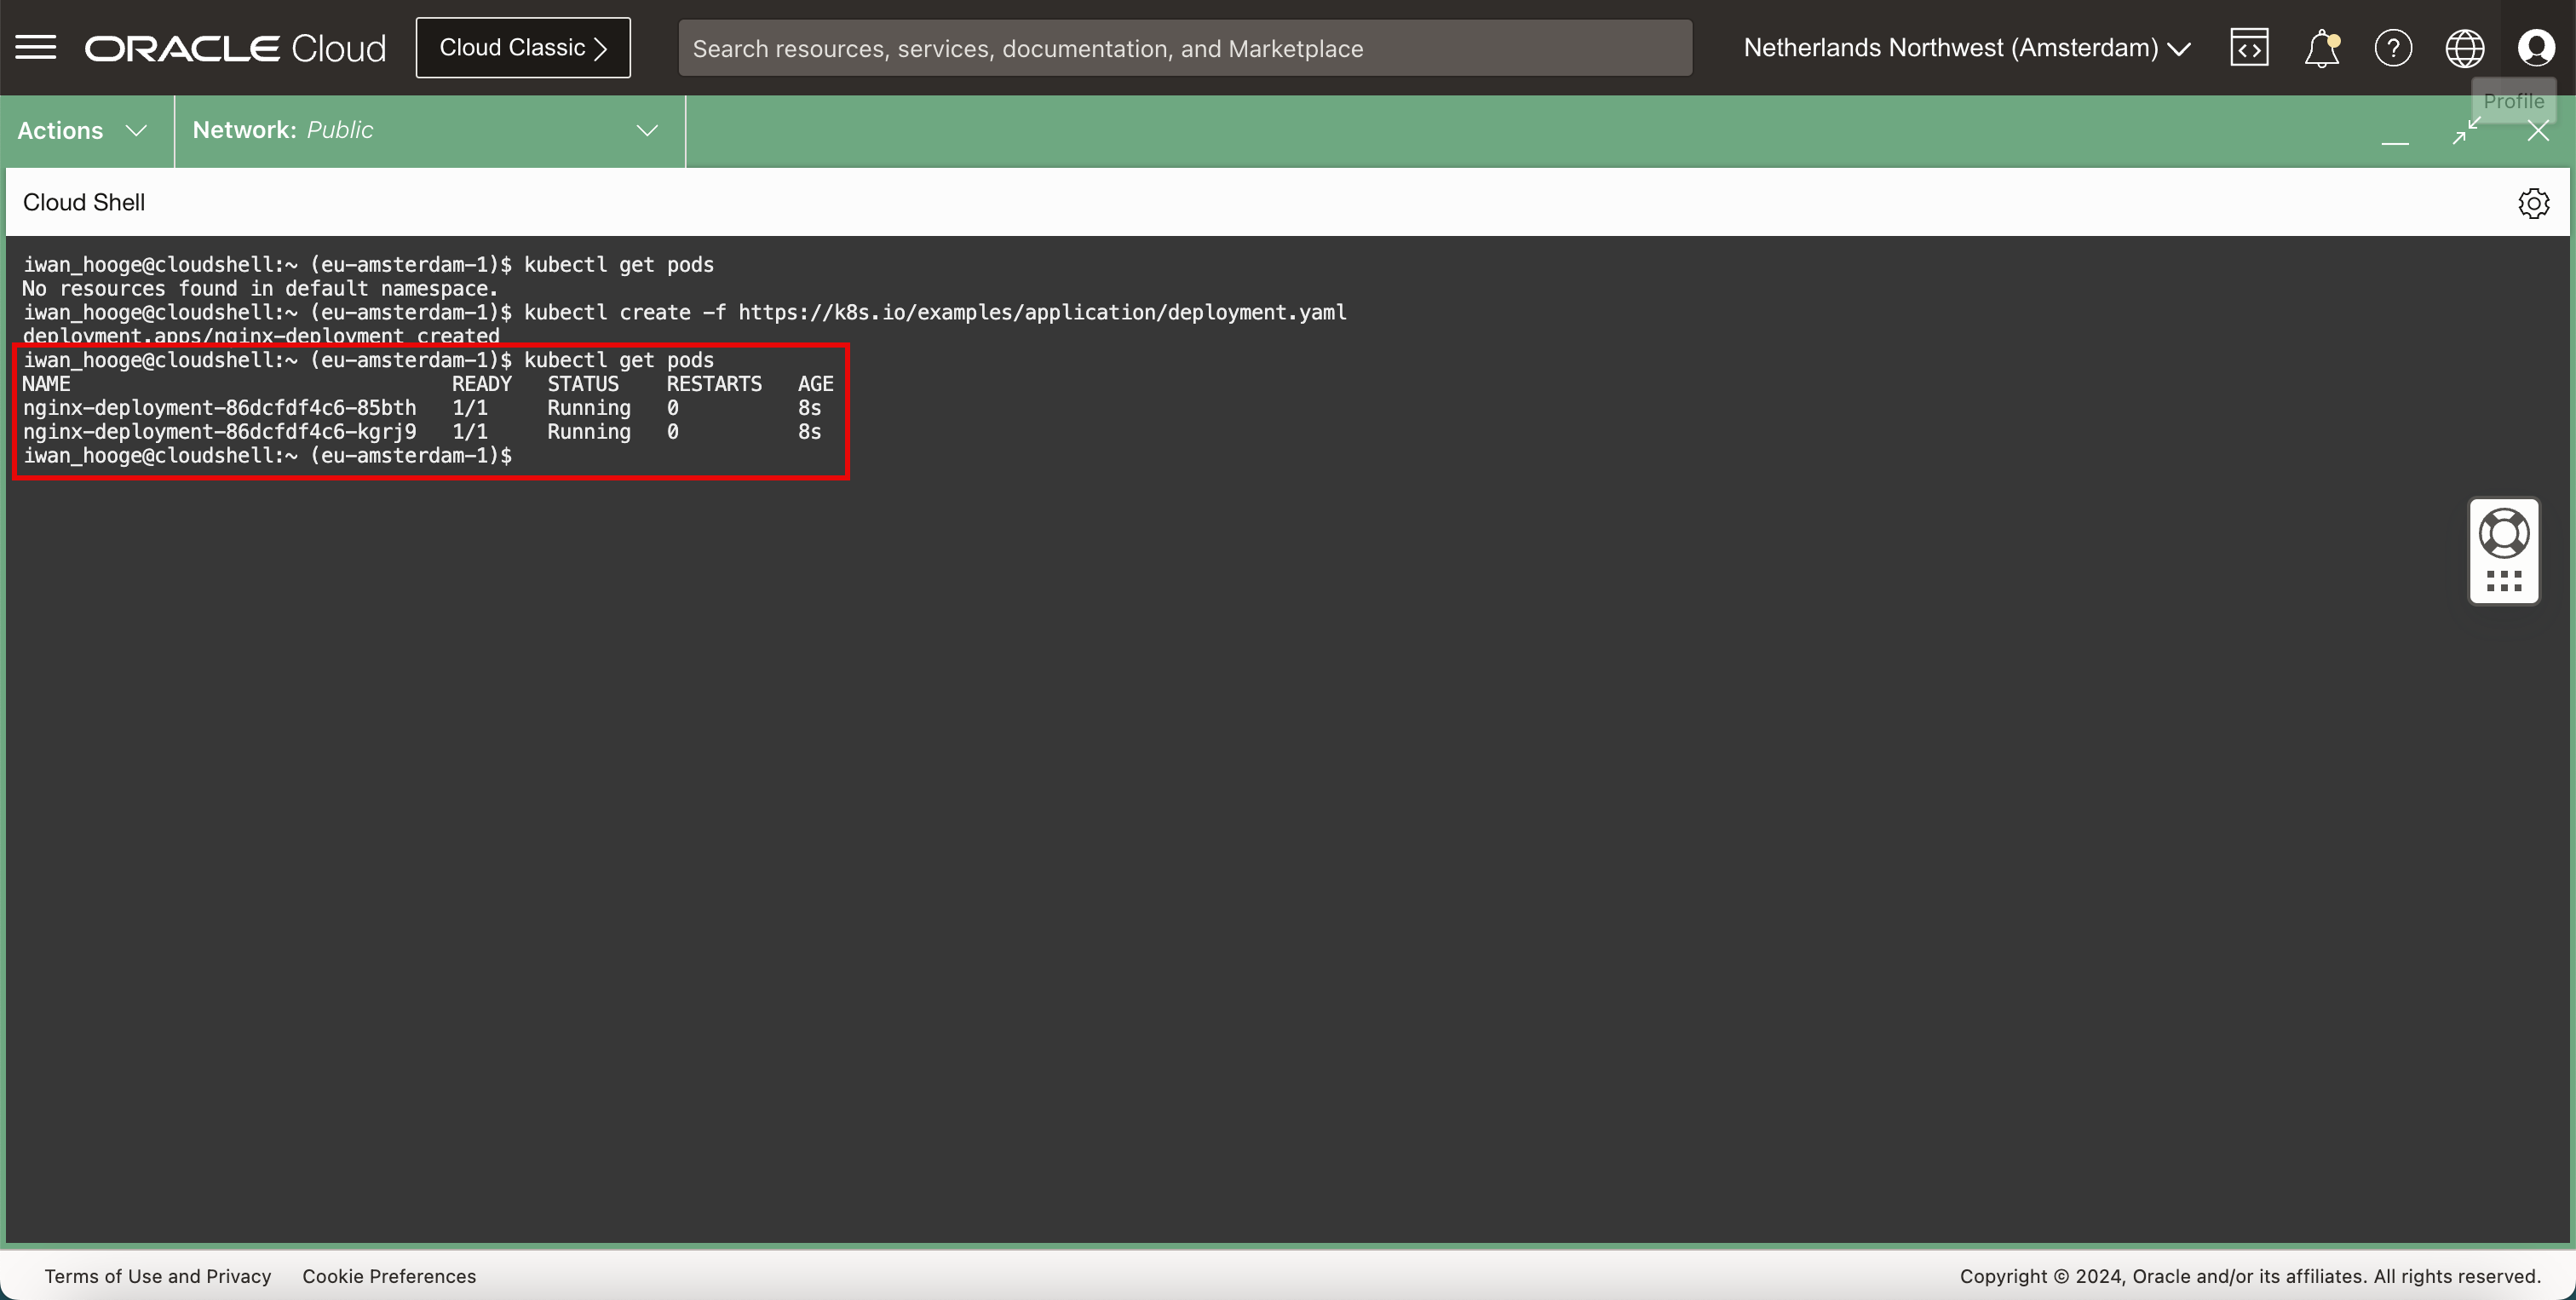
Task: Click the Cloud Shell developer tools icon
Action: pyautogui.click(x=2249, y=47)
